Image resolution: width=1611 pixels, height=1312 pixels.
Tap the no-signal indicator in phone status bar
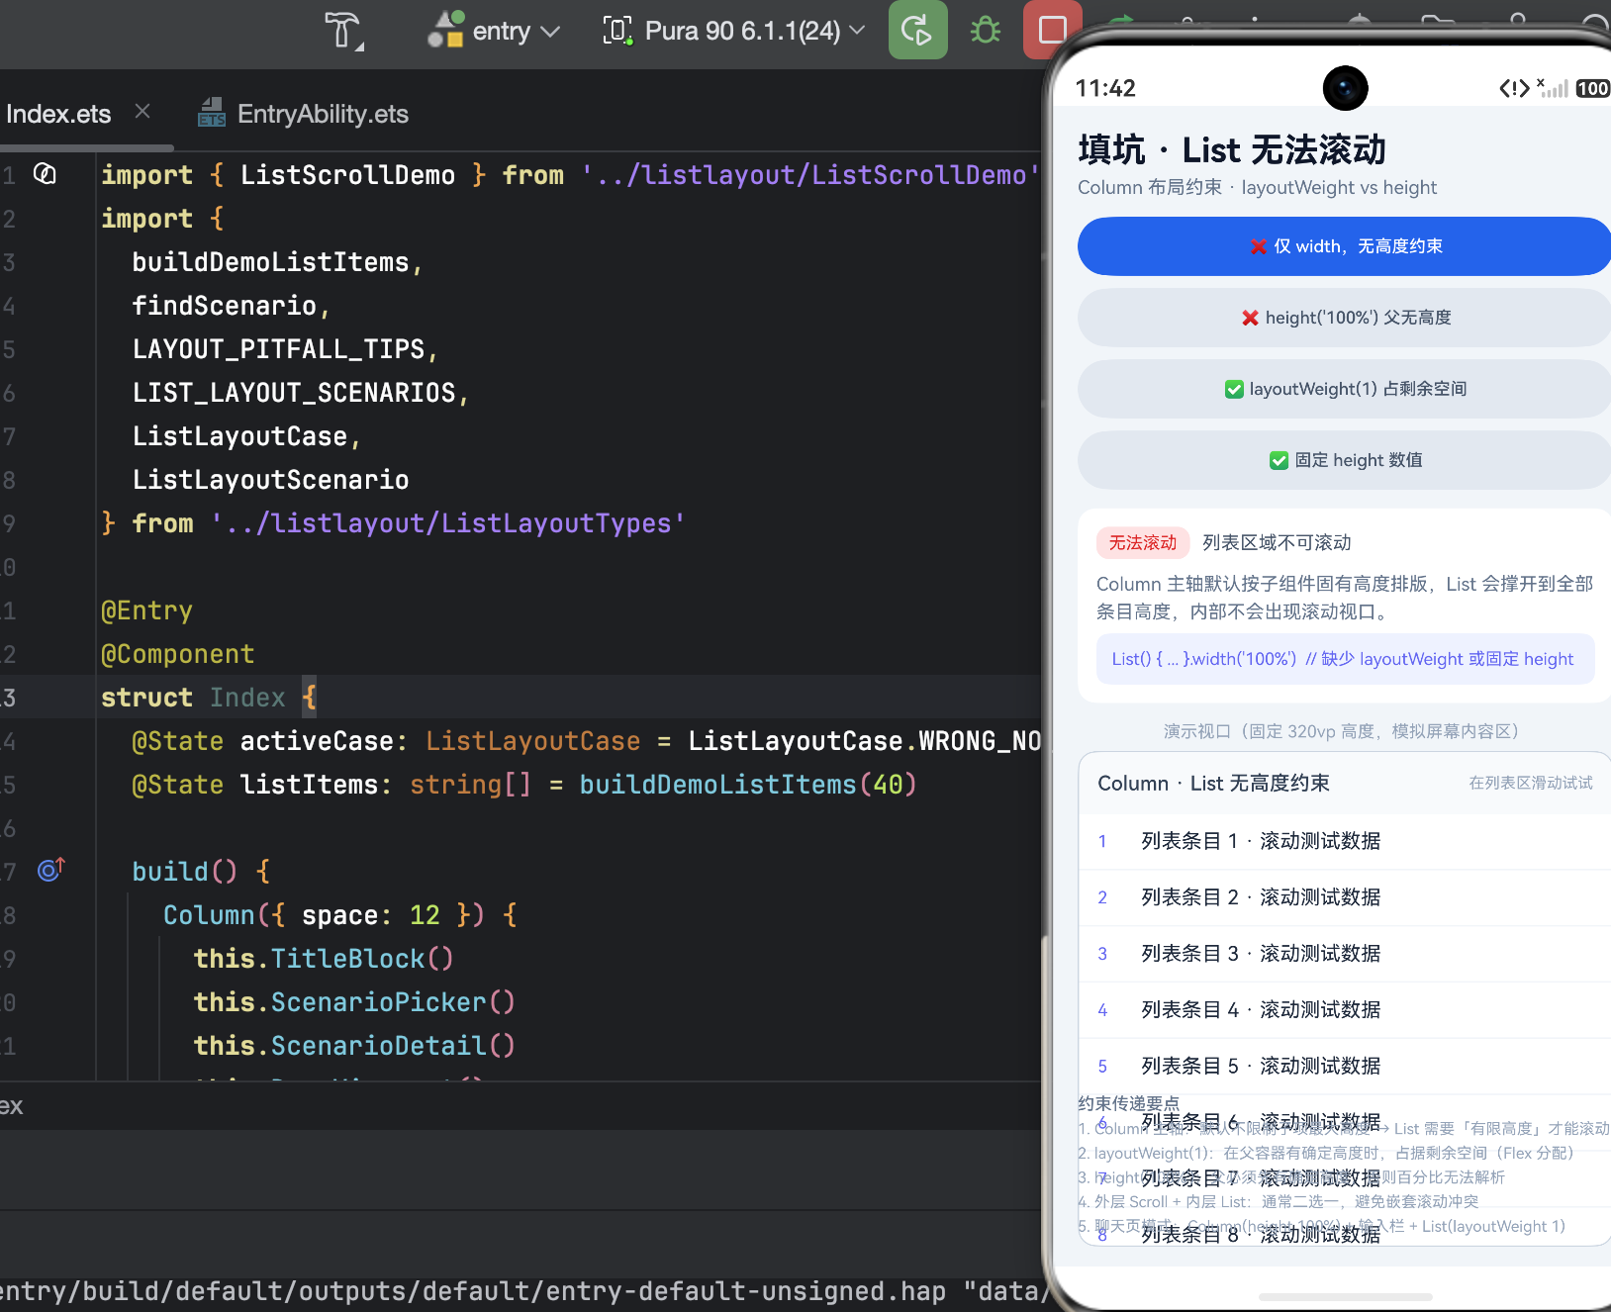tap(1553, 87)
